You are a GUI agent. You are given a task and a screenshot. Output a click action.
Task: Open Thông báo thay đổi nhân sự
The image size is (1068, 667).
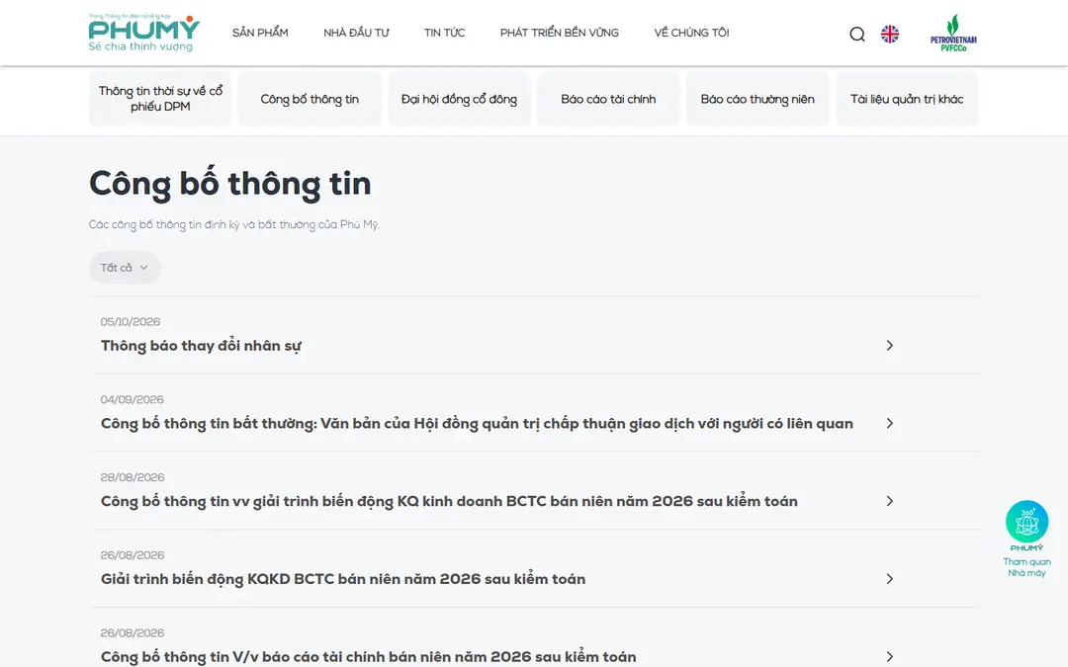(201, 346)
